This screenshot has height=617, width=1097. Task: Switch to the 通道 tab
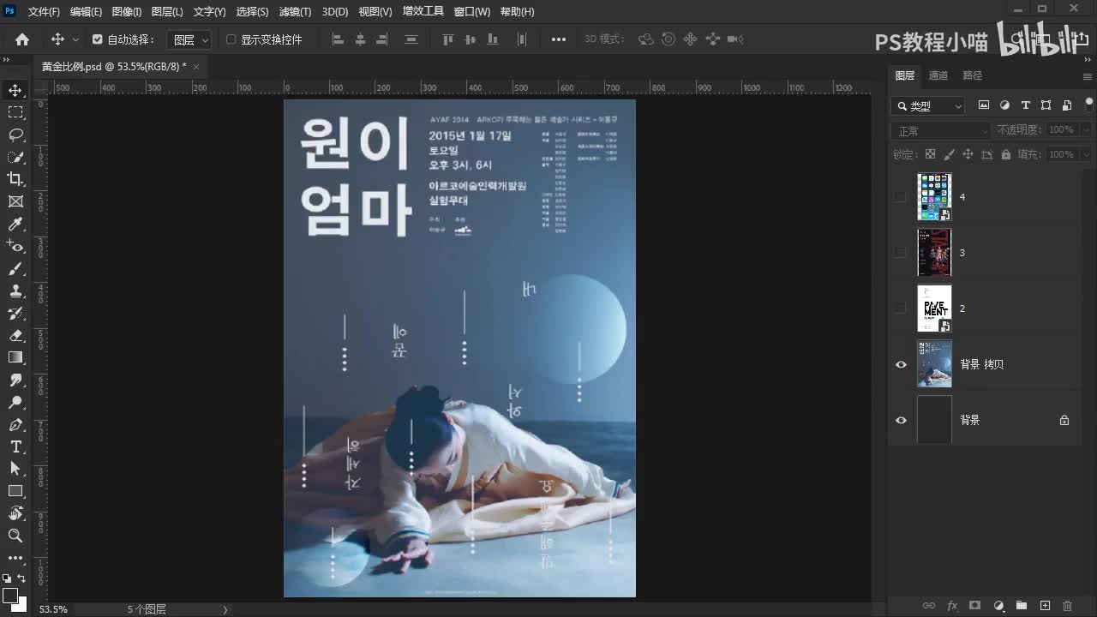coord(938,75)
